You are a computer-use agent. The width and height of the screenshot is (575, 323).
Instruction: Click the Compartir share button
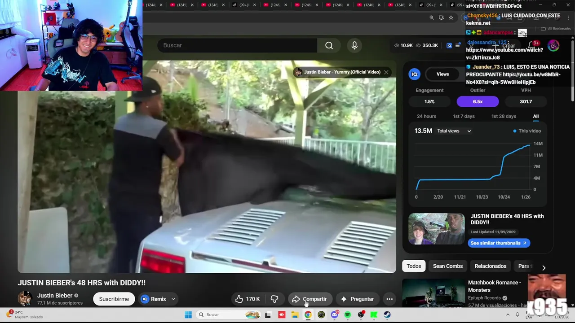(x=310, y=299)
